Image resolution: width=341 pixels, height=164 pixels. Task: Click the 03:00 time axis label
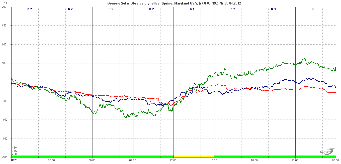[x=52, y=160]
